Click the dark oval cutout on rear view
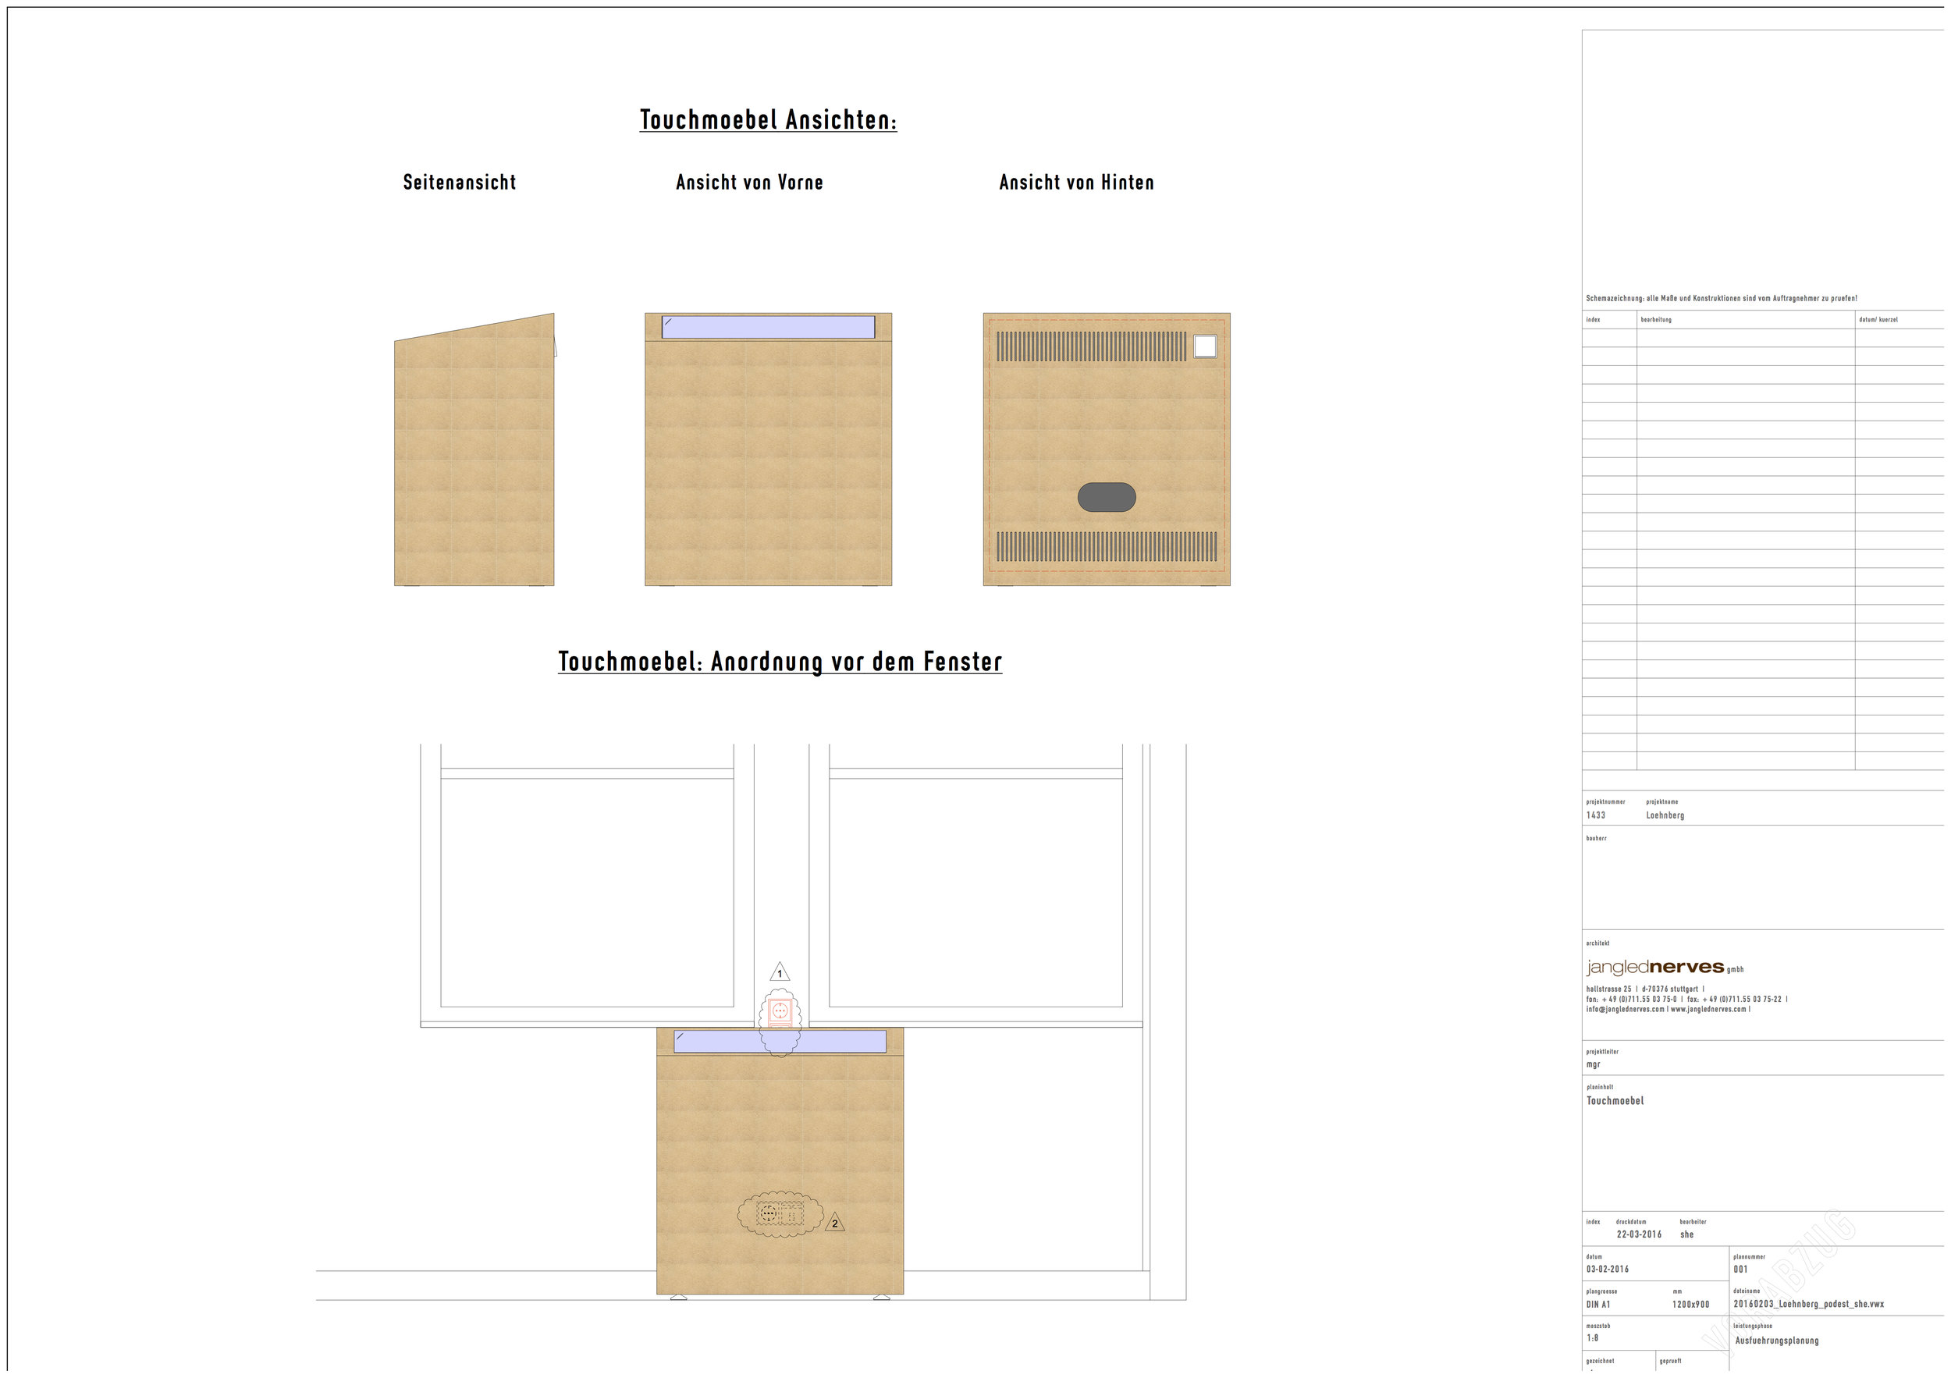This screenshot has height=1378, width=1951. click(1107, 497)
